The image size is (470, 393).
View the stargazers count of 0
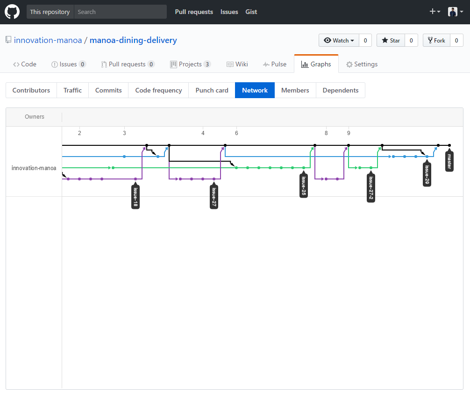(411, 41)
